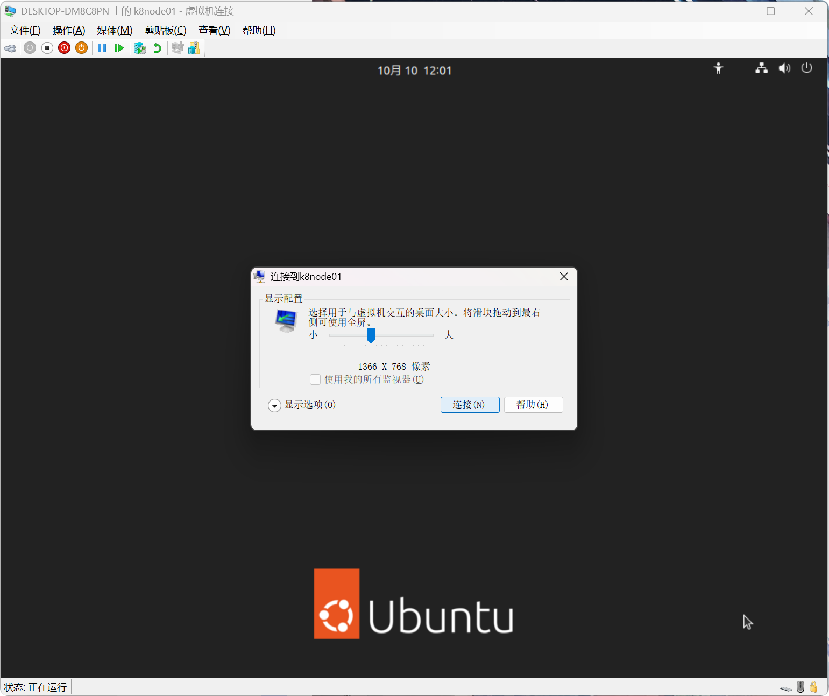Image resolution: width=829 pixels, height=696 pixels.
Task: Click the lock icon in status bar
Action: click(x=813, y=687)
